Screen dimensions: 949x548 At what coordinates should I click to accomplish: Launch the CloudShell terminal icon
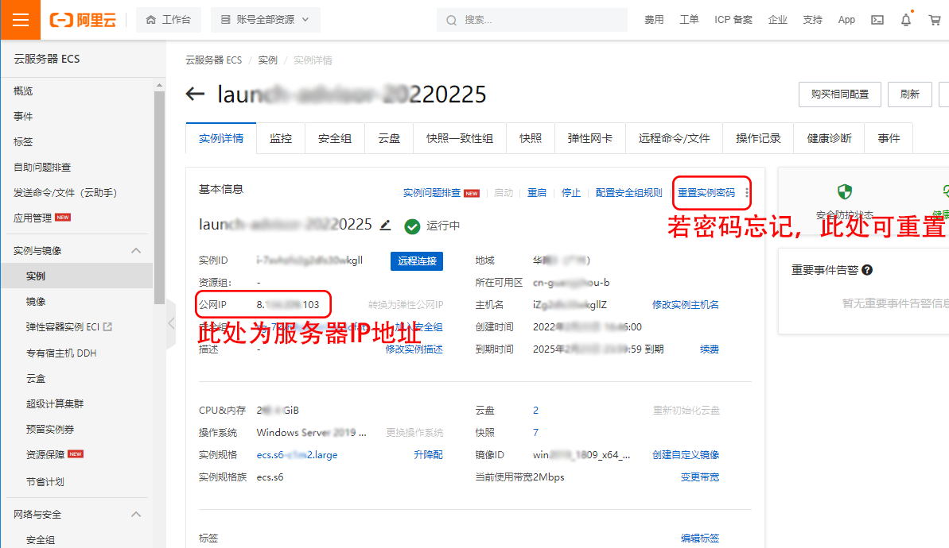[877, 19]
